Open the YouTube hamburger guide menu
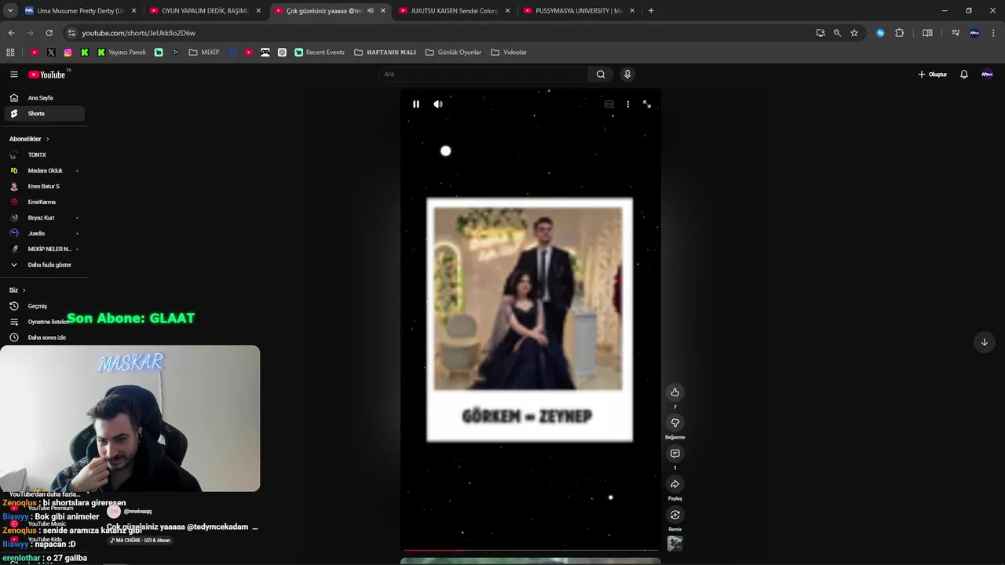 [x=13, y=75]
